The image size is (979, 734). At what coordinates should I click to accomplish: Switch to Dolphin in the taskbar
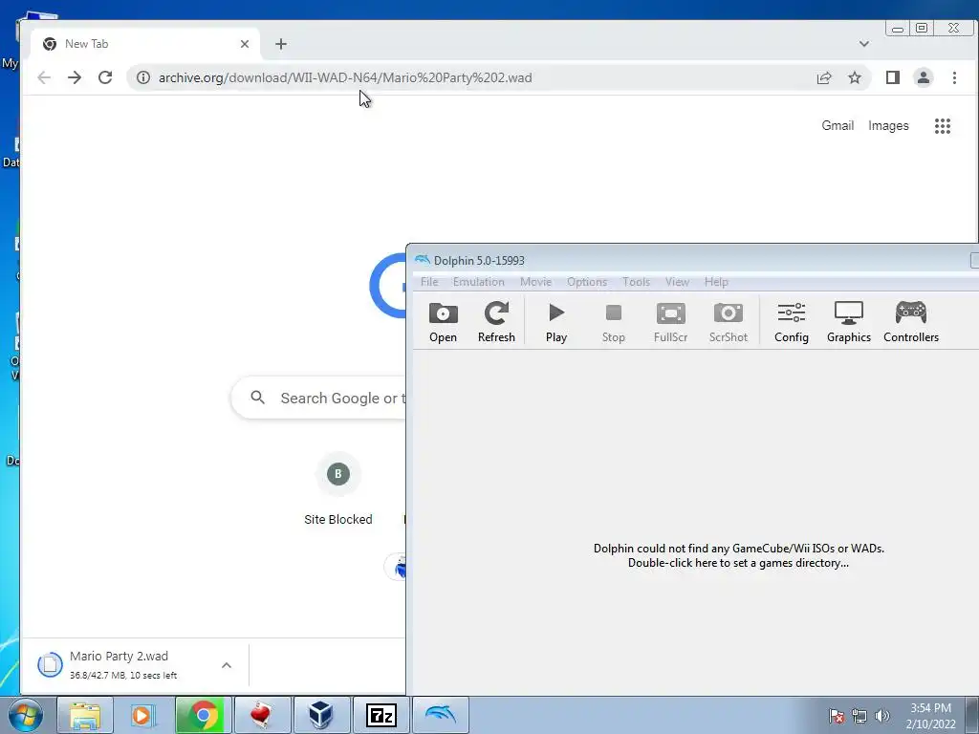pyautogui.click(x=440, y=715)
